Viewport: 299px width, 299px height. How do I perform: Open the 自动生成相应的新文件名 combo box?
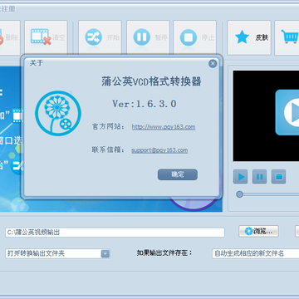[255, 253]
